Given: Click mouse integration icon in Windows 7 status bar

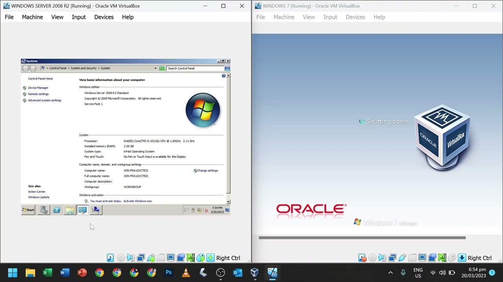Looking at the screenshot, I should 452,258.
